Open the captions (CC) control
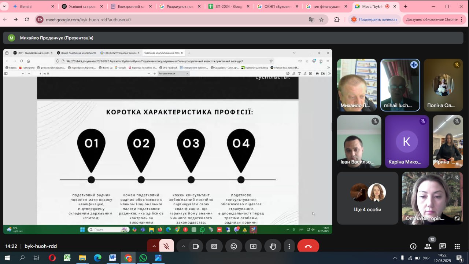This screenshot has height=264, width=469. [x=214, y=246]
